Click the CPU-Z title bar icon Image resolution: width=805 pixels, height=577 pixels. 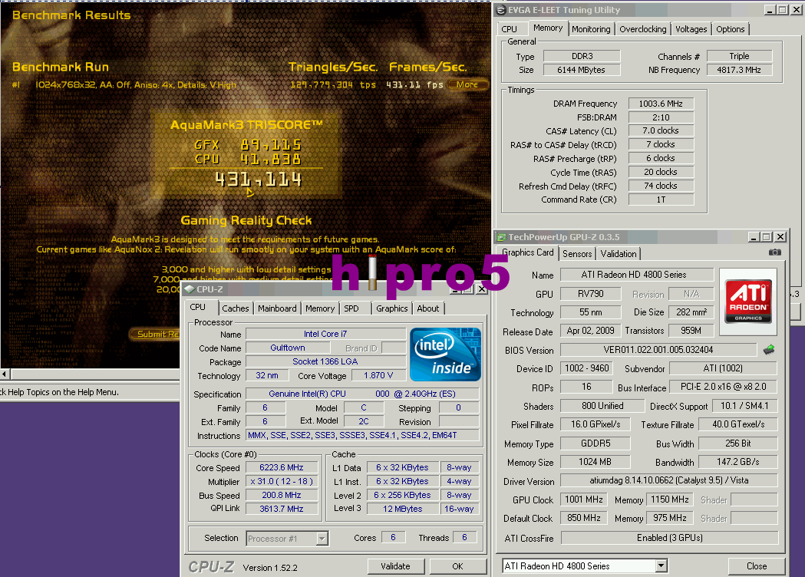coord(190,289)
